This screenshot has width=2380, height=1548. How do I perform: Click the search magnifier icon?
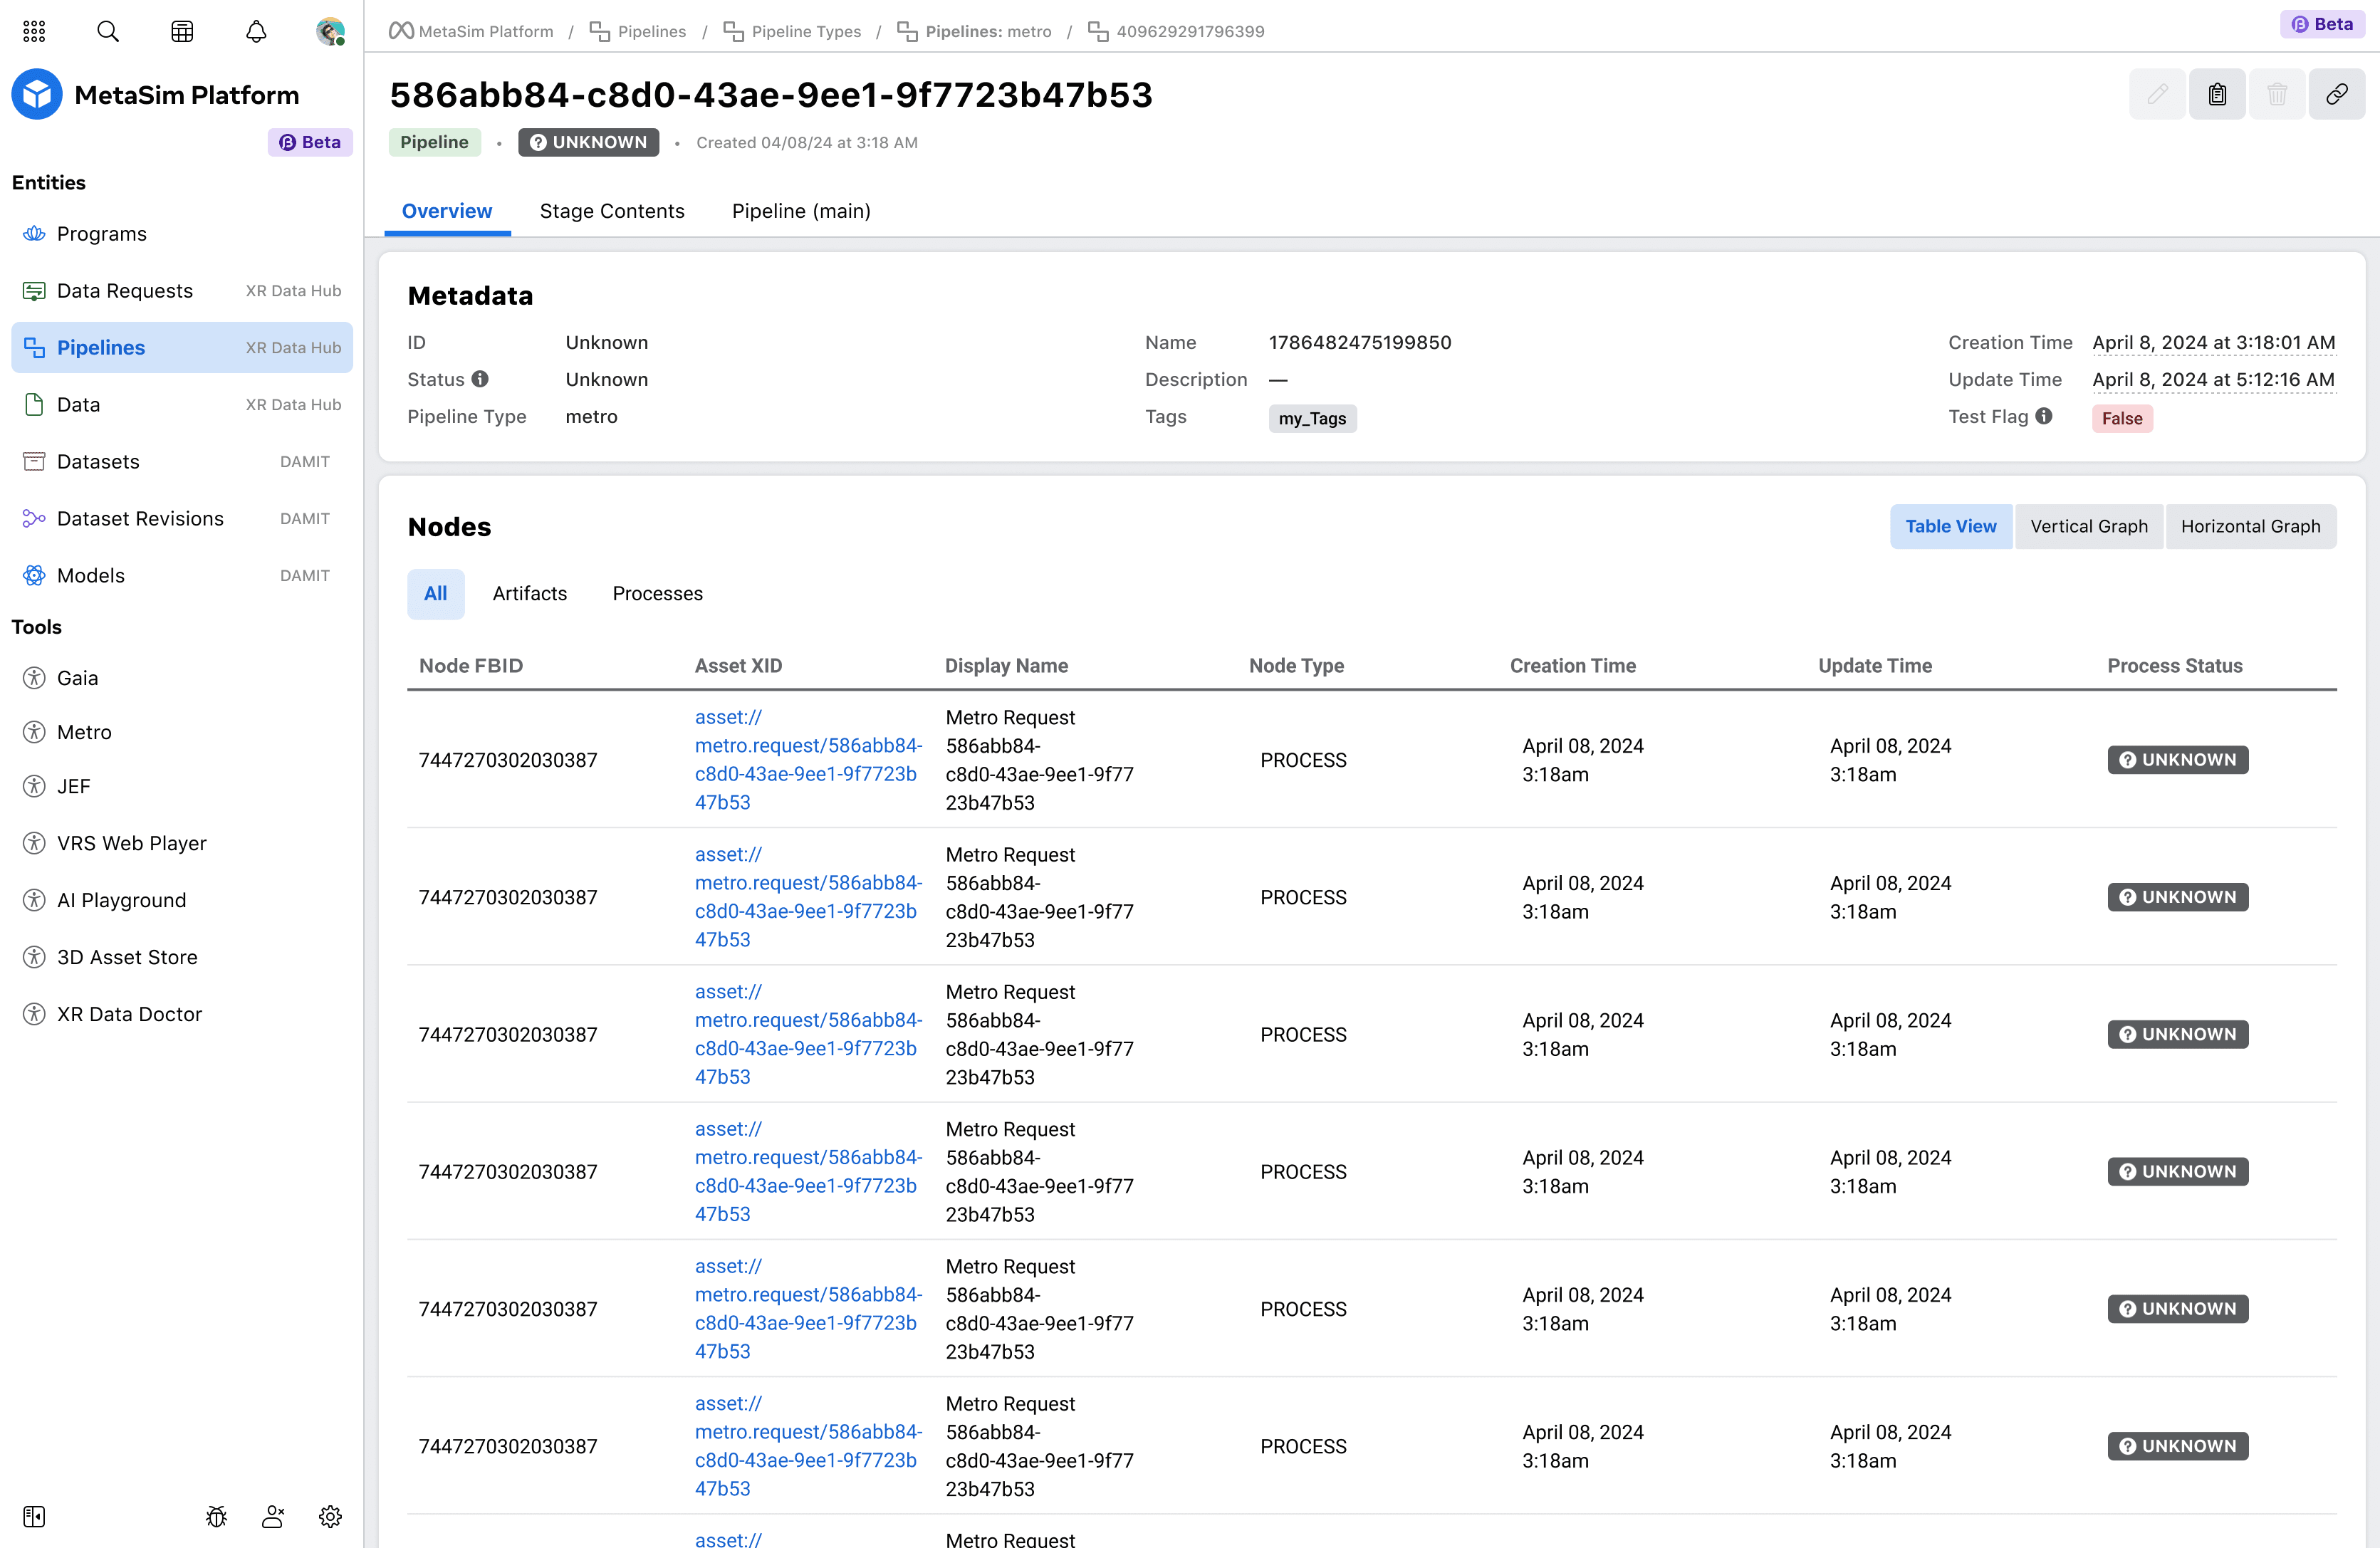click(108, 31)
